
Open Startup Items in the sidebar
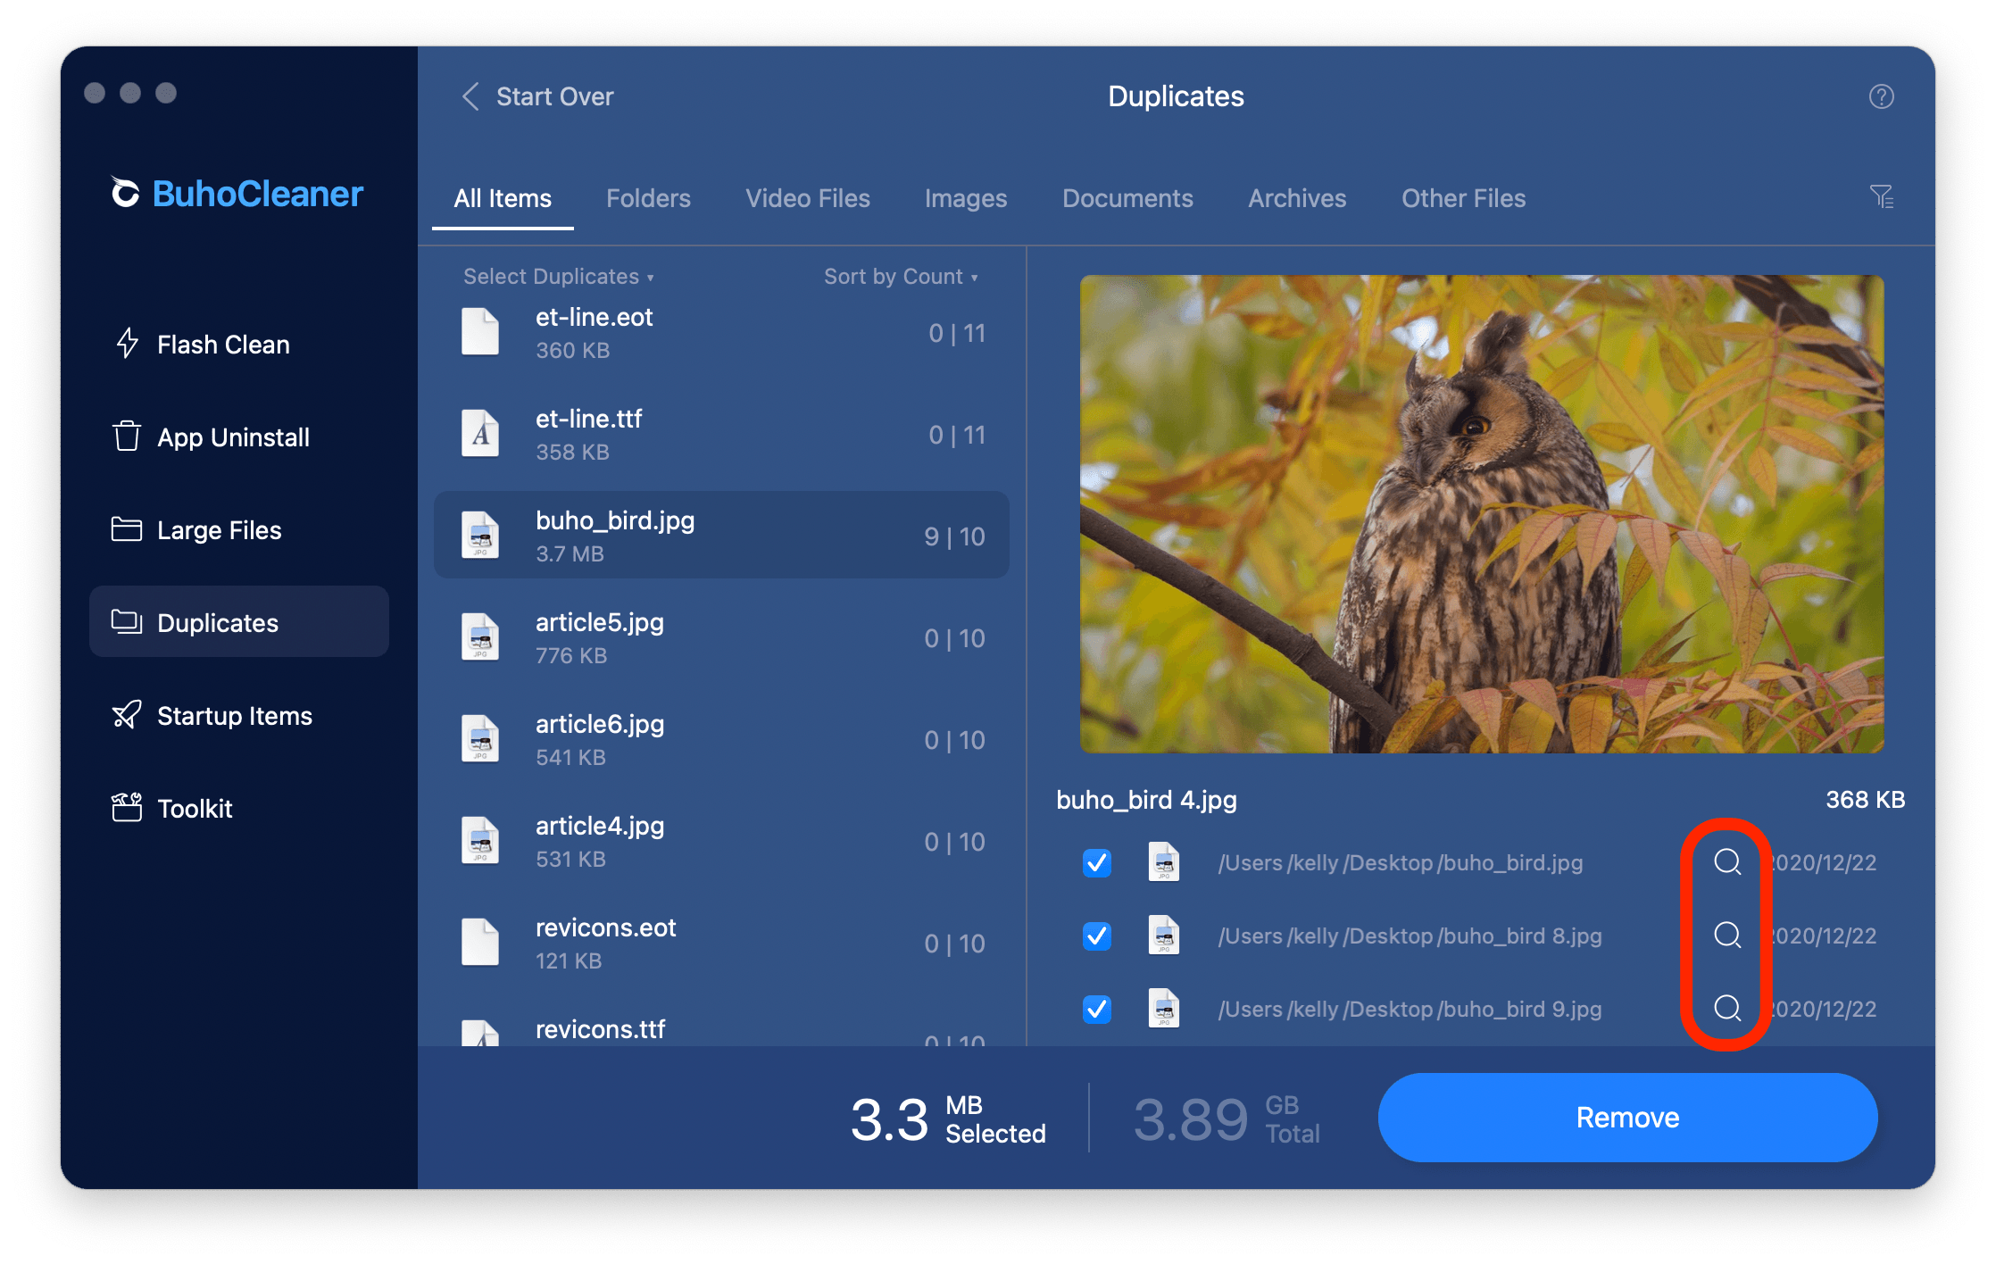(239, 715)
